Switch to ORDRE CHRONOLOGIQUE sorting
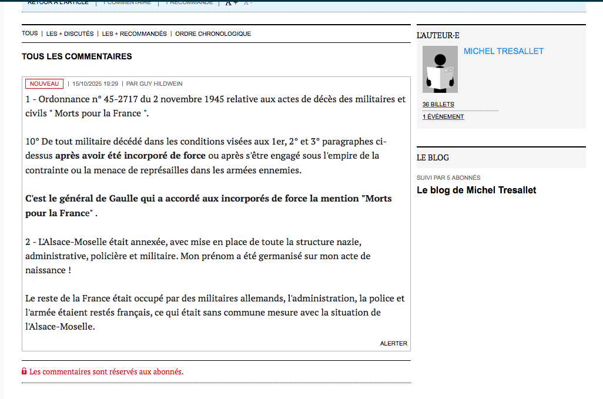 (x=213, y=34)
